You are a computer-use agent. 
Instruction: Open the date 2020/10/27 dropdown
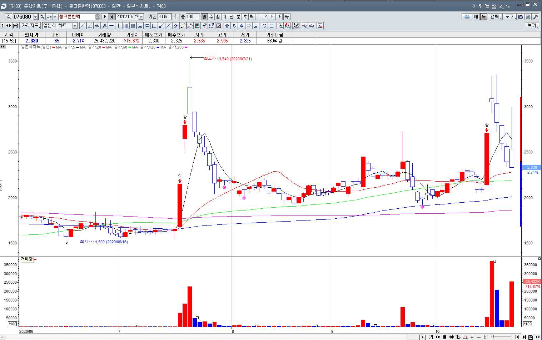[x=141, y=17]
